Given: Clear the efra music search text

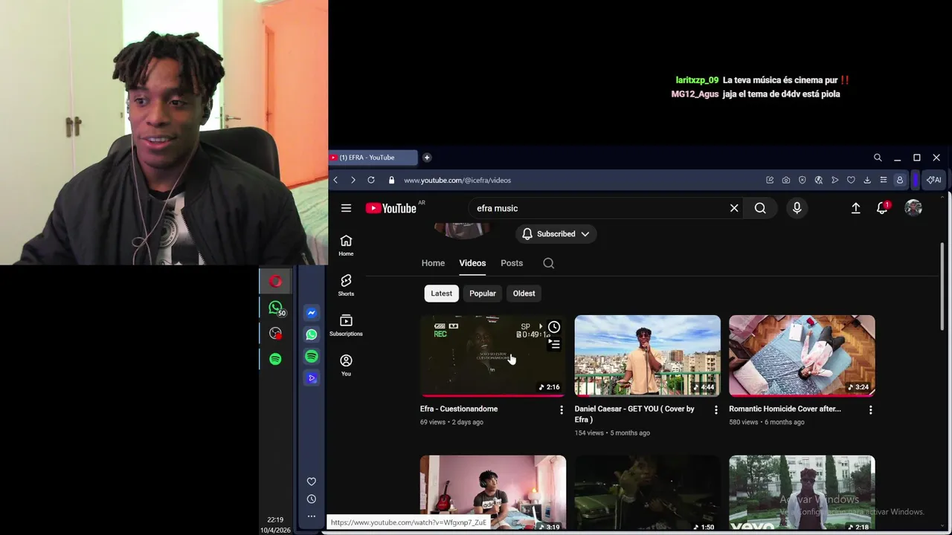Looking at the screenshot, I should [x=734, y=208].
